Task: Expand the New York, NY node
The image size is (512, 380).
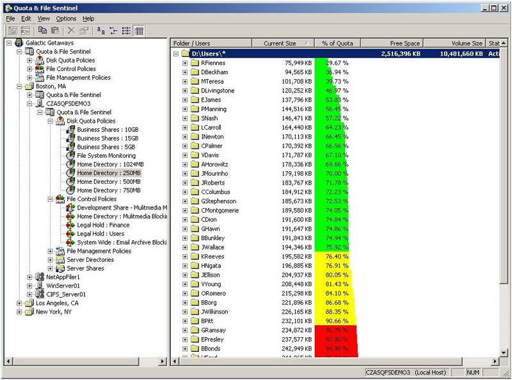Action: pos(19,312)
